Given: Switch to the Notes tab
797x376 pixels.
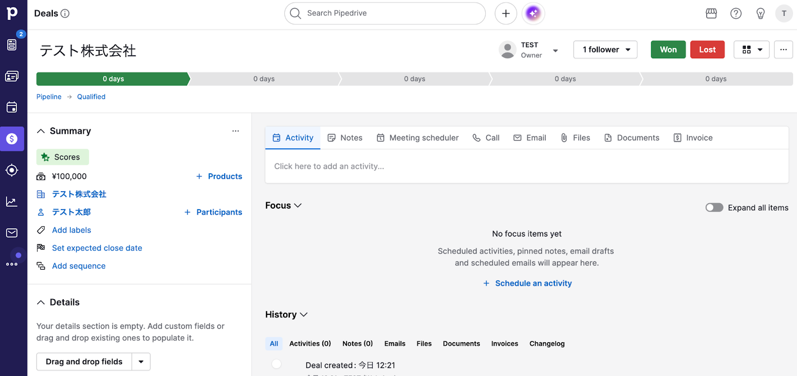Looking at the screenshot, I should click(345, 138).
